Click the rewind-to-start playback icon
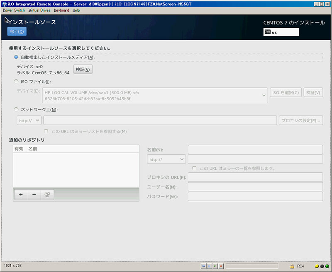 click(x=203, y=266)
